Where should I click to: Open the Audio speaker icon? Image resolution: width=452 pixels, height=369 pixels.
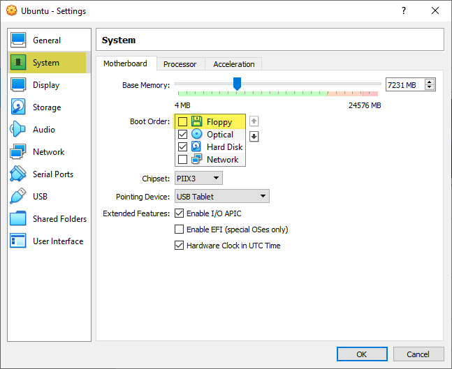click(x=17, y=129)
